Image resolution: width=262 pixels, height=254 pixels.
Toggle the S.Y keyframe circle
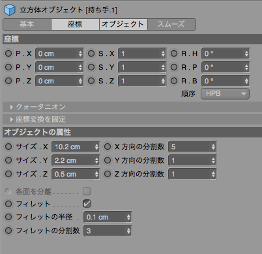click(91, 67)
